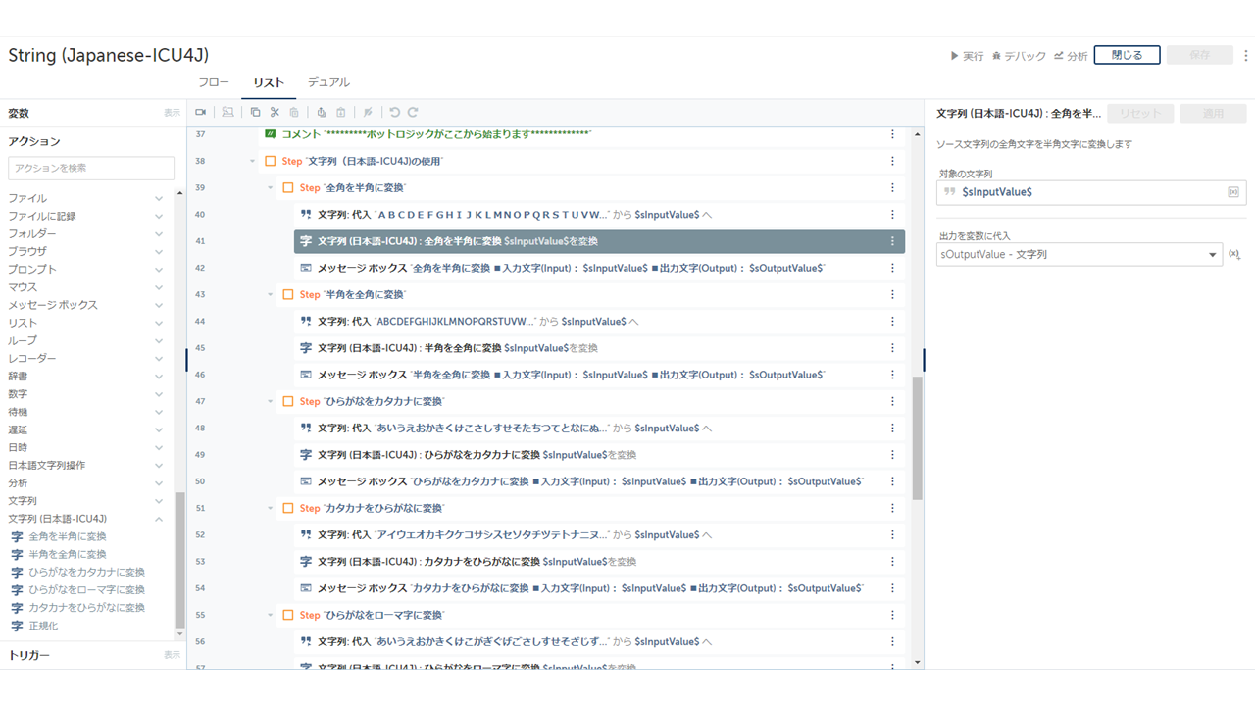Expand the ファイル action category

click(159, 198)
